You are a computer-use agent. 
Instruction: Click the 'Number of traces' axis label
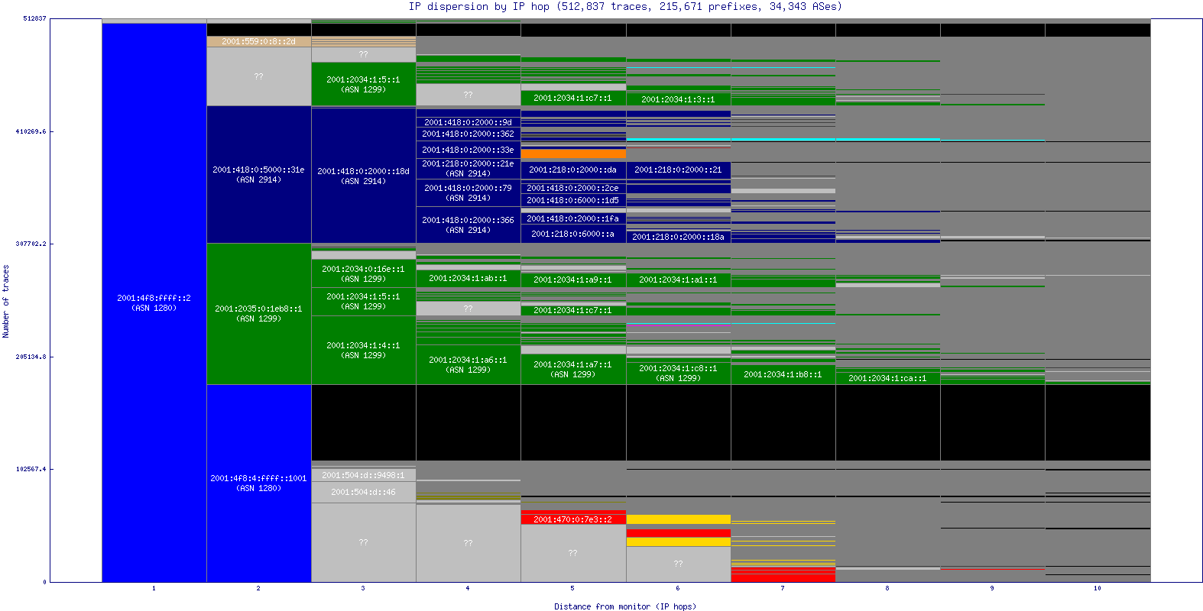coord(6,301)
